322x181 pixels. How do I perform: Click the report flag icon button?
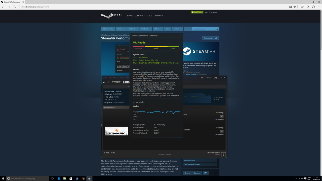(x=206, y=173)
